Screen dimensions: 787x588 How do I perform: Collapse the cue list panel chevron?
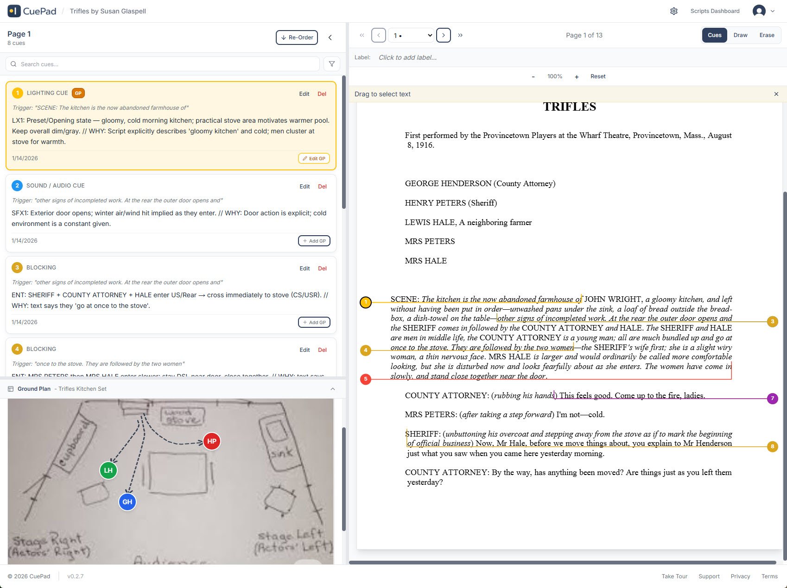(330, 38)
